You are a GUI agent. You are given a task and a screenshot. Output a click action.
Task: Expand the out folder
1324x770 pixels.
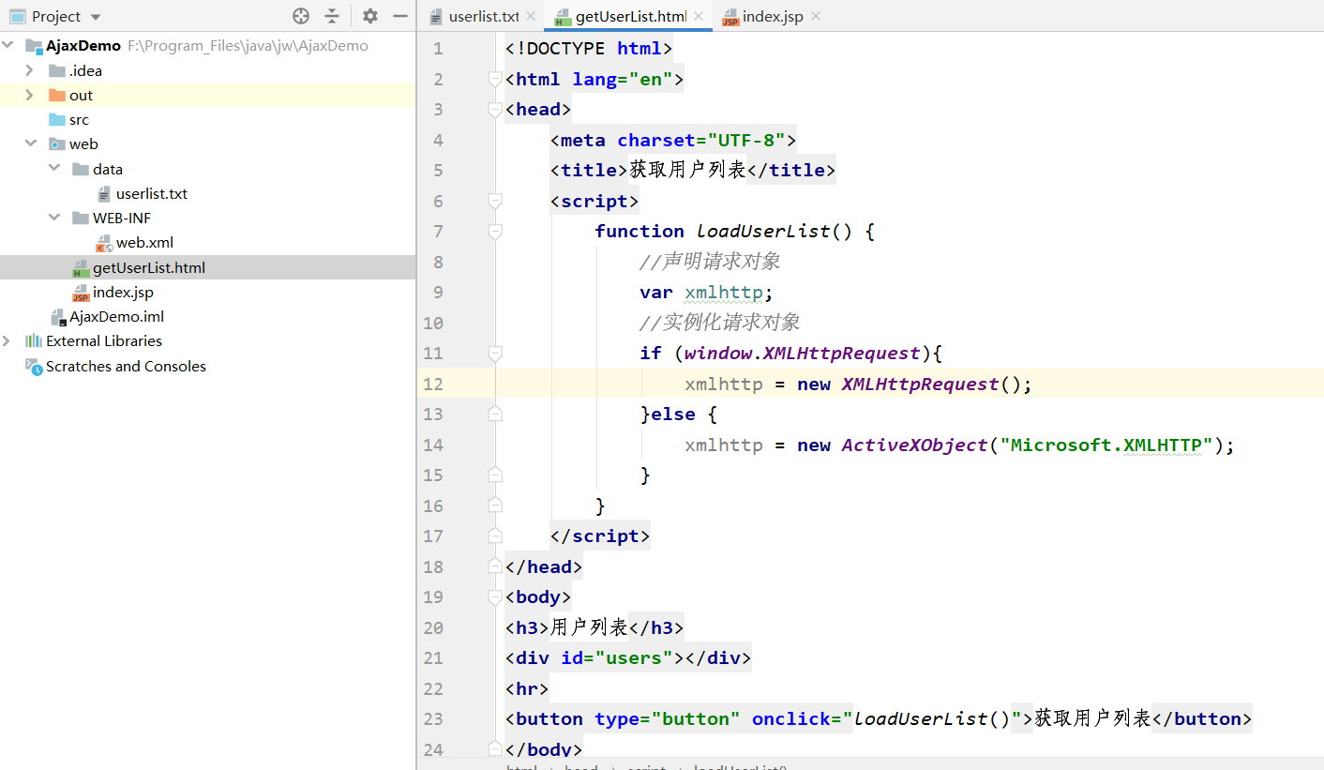pyautogui.click(x=29, y=95)
